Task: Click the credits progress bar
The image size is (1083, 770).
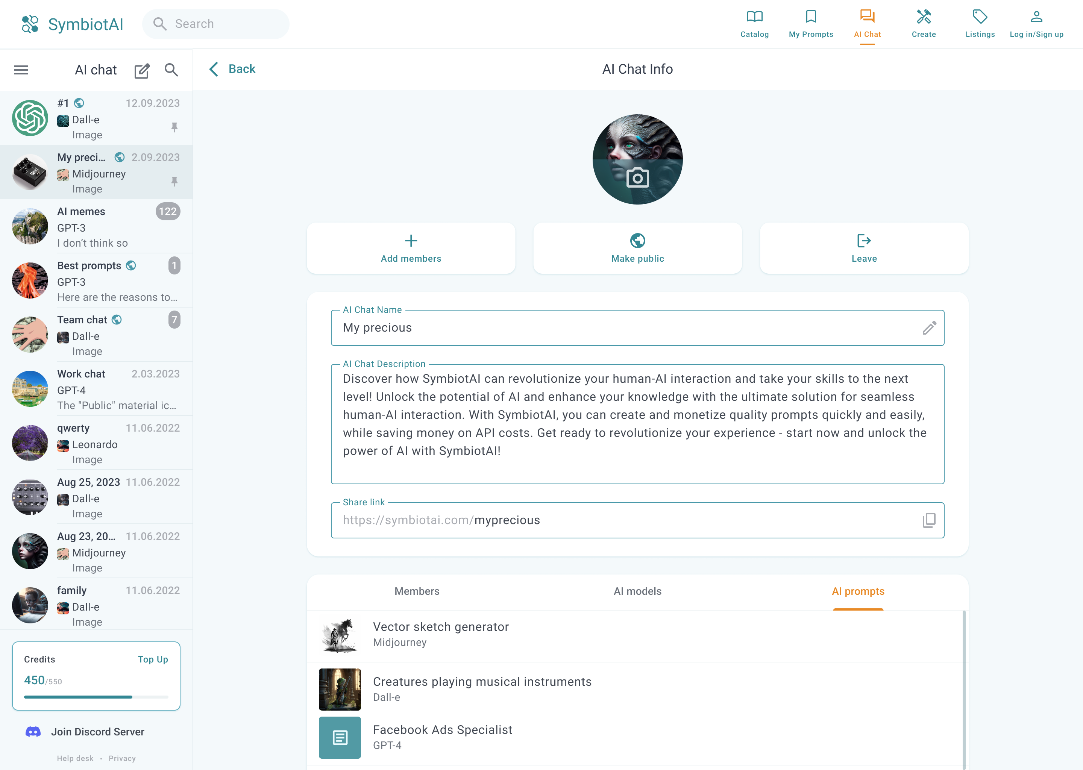Action: pyautogui.click(x=96, y=697)
